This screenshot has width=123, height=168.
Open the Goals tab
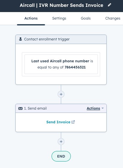point(86,18)
